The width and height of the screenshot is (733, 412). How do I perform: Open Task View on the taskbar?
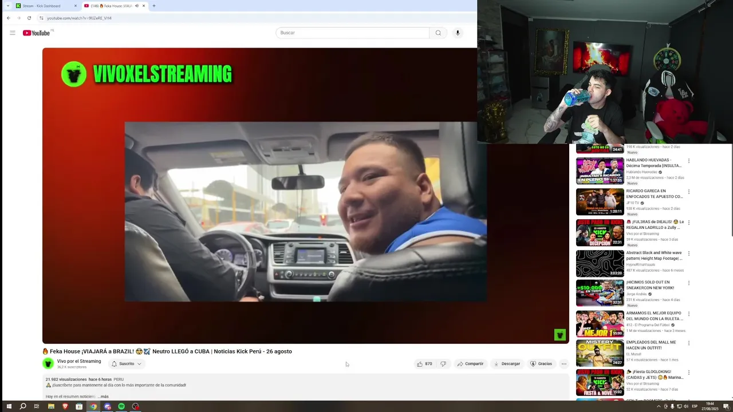point(37,406)
